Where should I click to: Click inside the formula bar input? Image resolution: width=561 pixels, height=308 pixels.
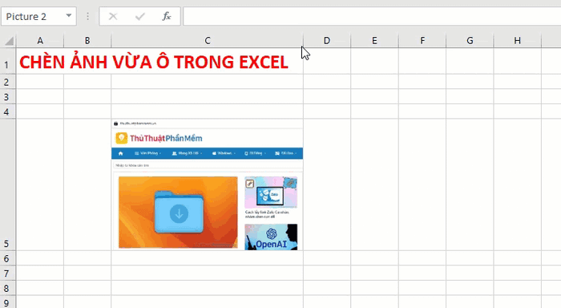372,17
